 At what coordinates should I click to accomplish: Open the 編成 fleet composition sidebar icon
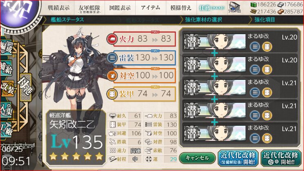(x=6, y=47)
